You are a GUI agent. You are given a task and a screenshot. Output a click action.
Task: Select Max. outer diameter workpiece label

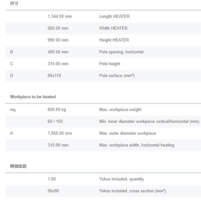(x=127, y=133)
